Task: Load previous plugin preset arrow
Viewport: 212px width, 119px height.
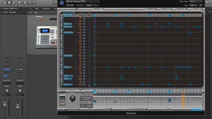Action: point(68,5)
